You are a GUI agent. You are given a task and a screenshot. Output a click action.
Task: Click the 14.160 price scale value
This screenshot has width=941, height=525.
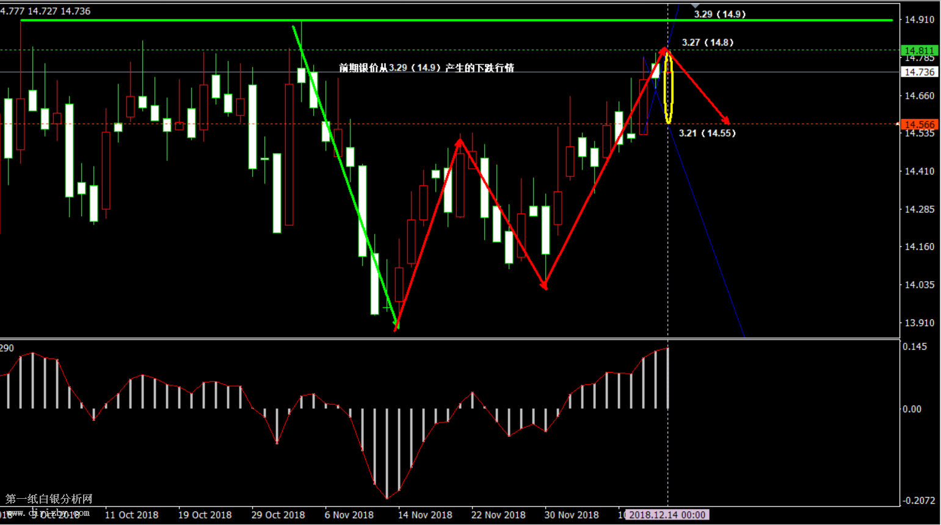919,247
